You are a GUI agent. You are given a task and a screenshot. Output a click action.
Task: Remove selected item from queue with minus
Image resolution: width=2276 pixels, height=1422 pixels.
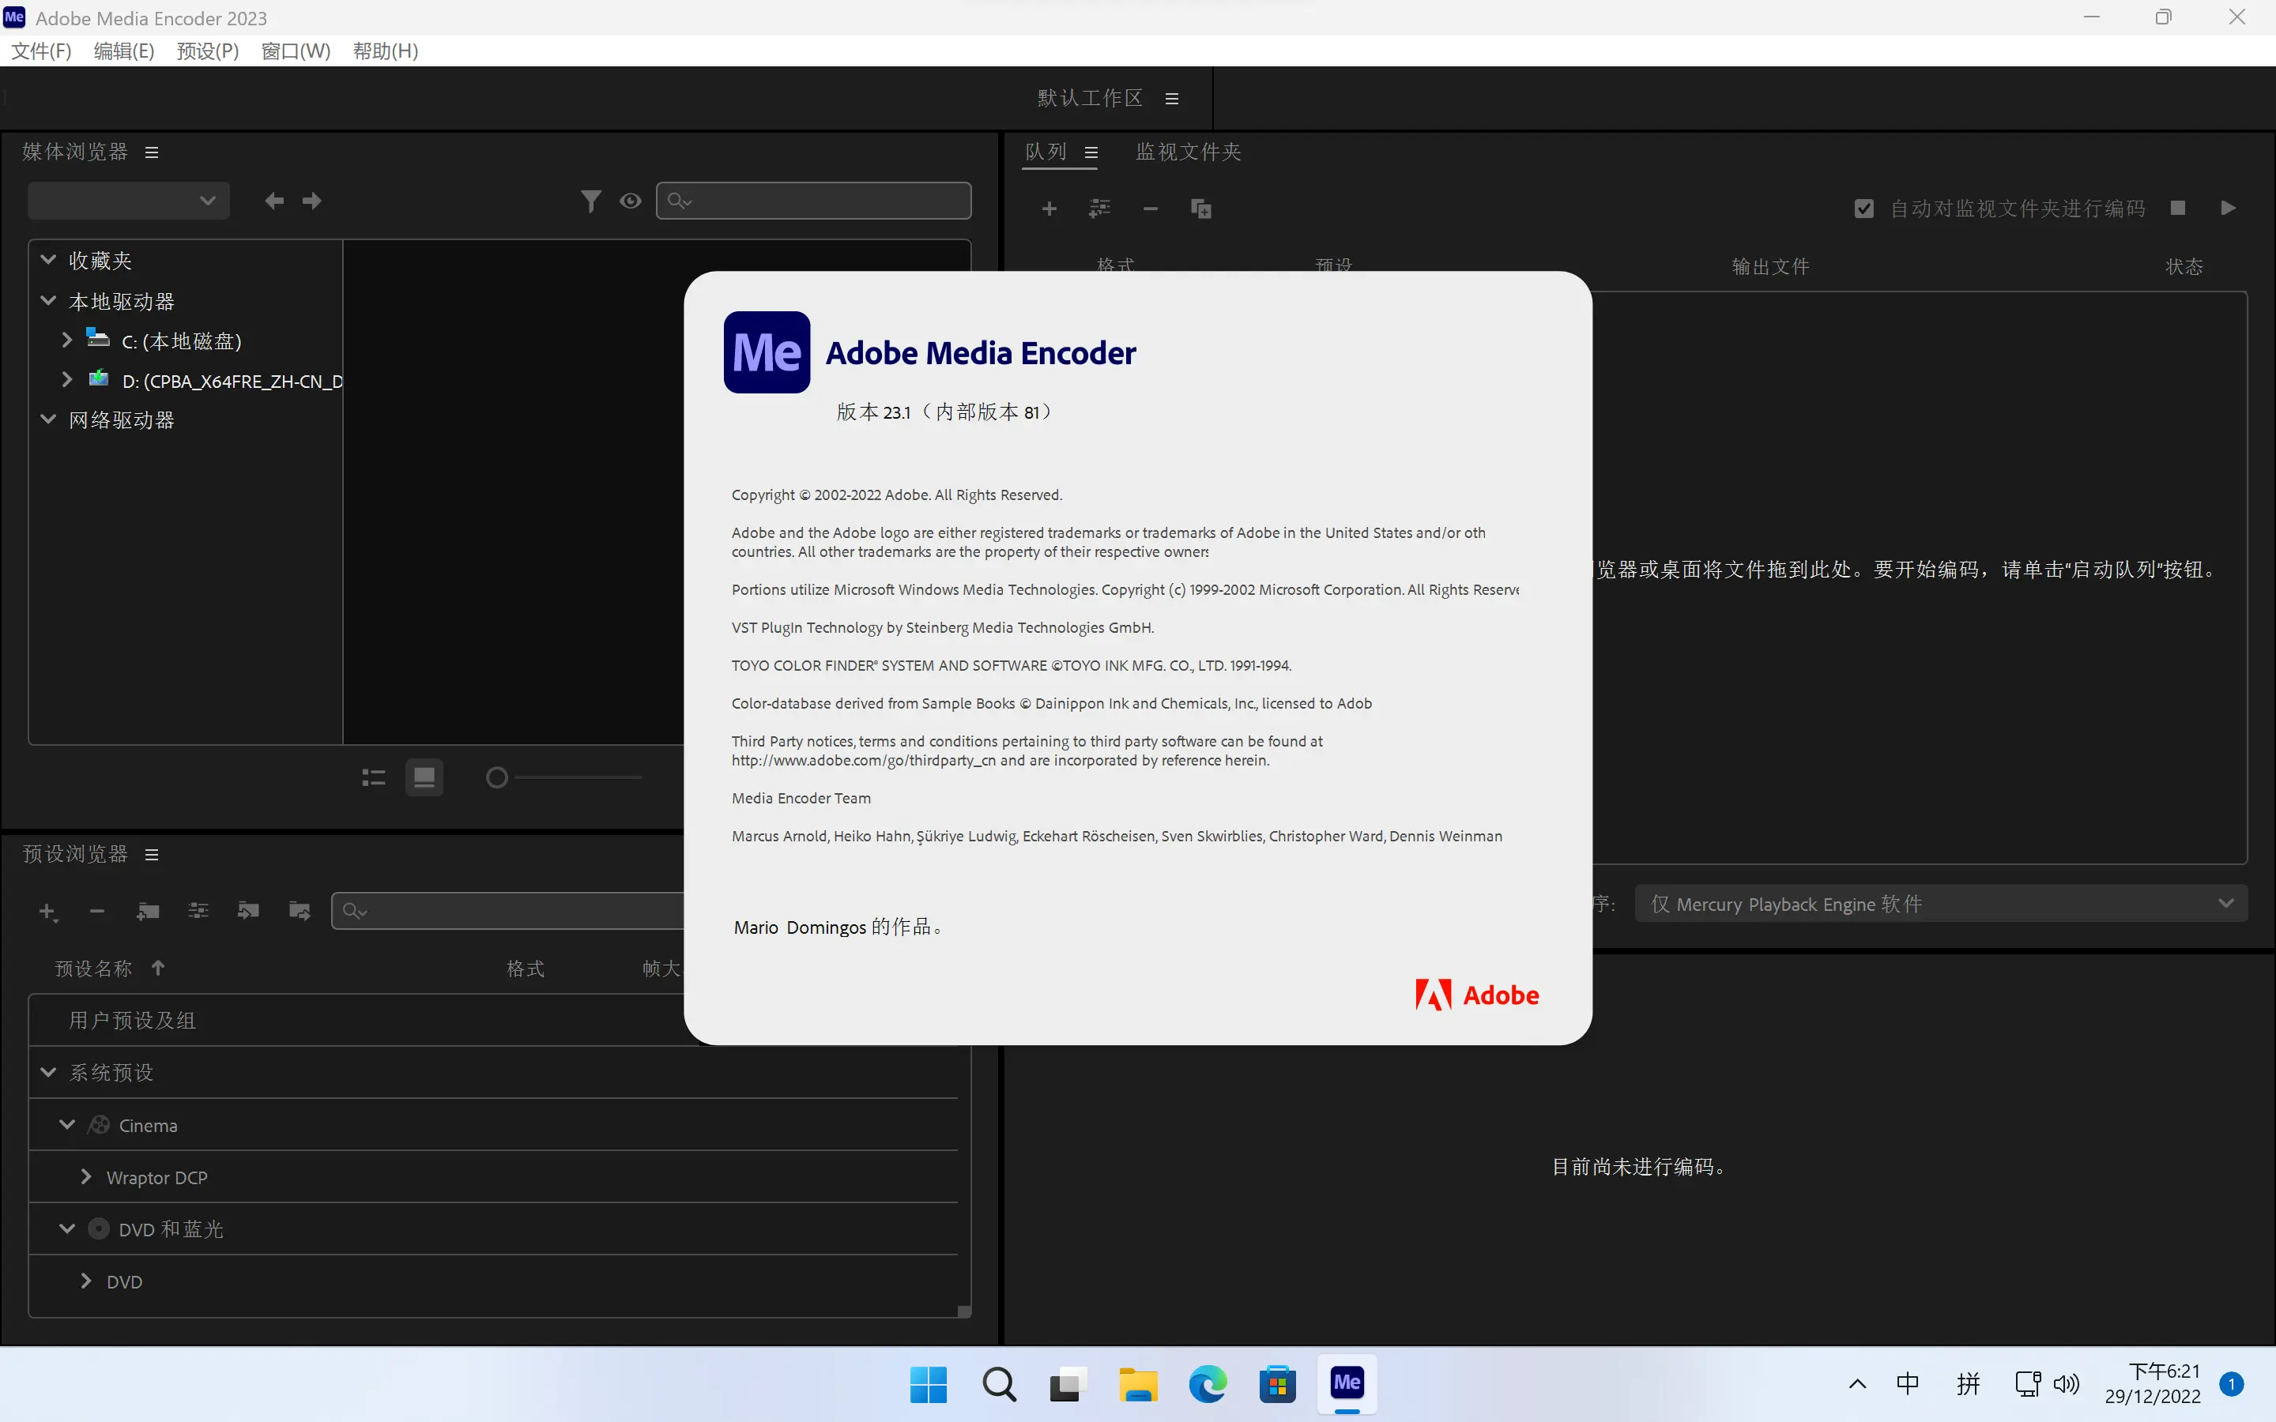click(1150, 208)
